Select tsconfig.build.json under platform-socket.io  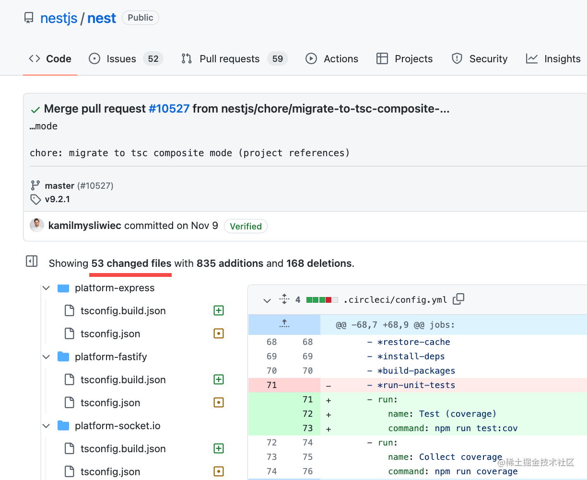(123, 449)
